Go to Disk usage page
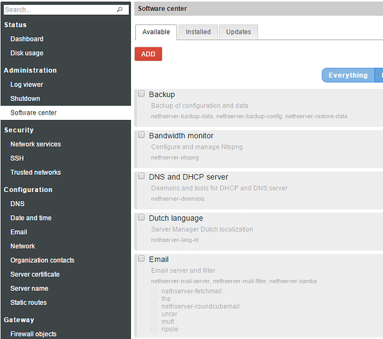 [27, 53]
